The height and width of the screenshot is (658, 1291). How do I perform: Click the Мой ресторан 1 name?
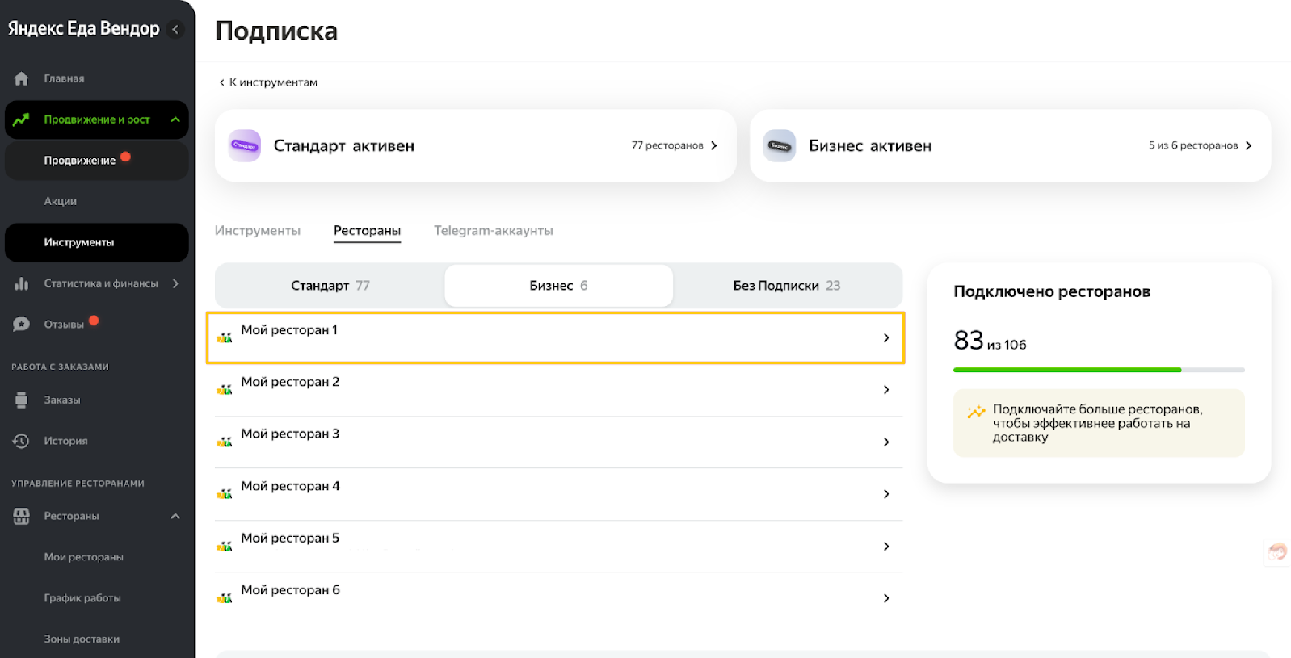(289, 330)
